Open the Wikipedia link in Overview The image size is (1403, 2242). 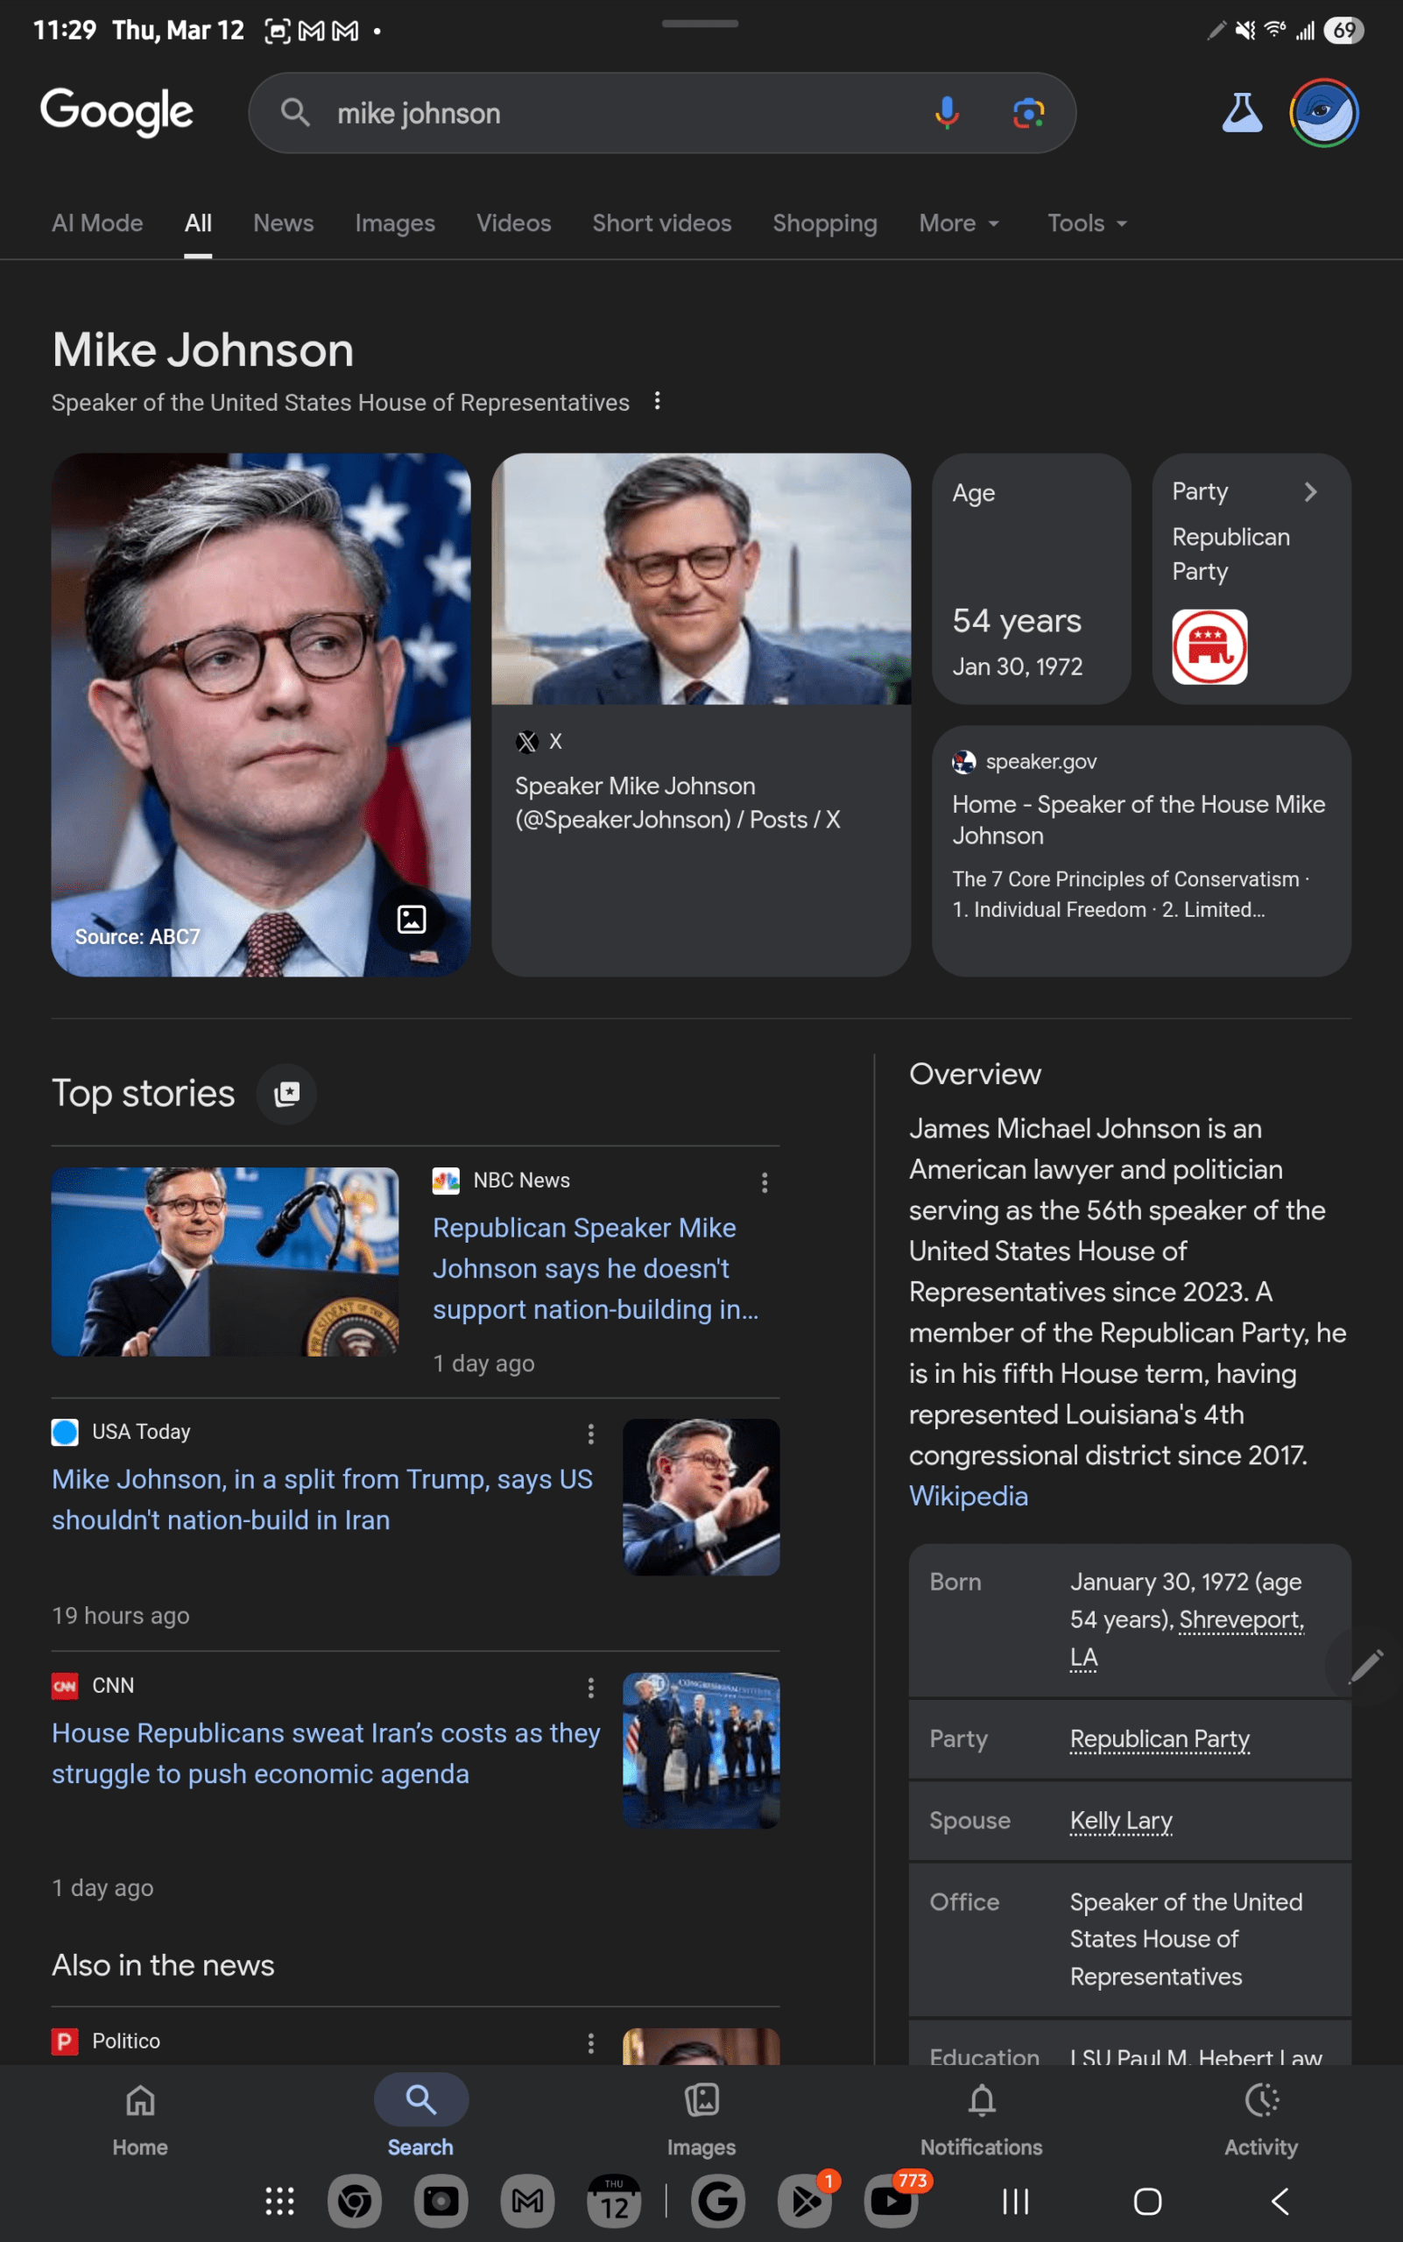968,1496
